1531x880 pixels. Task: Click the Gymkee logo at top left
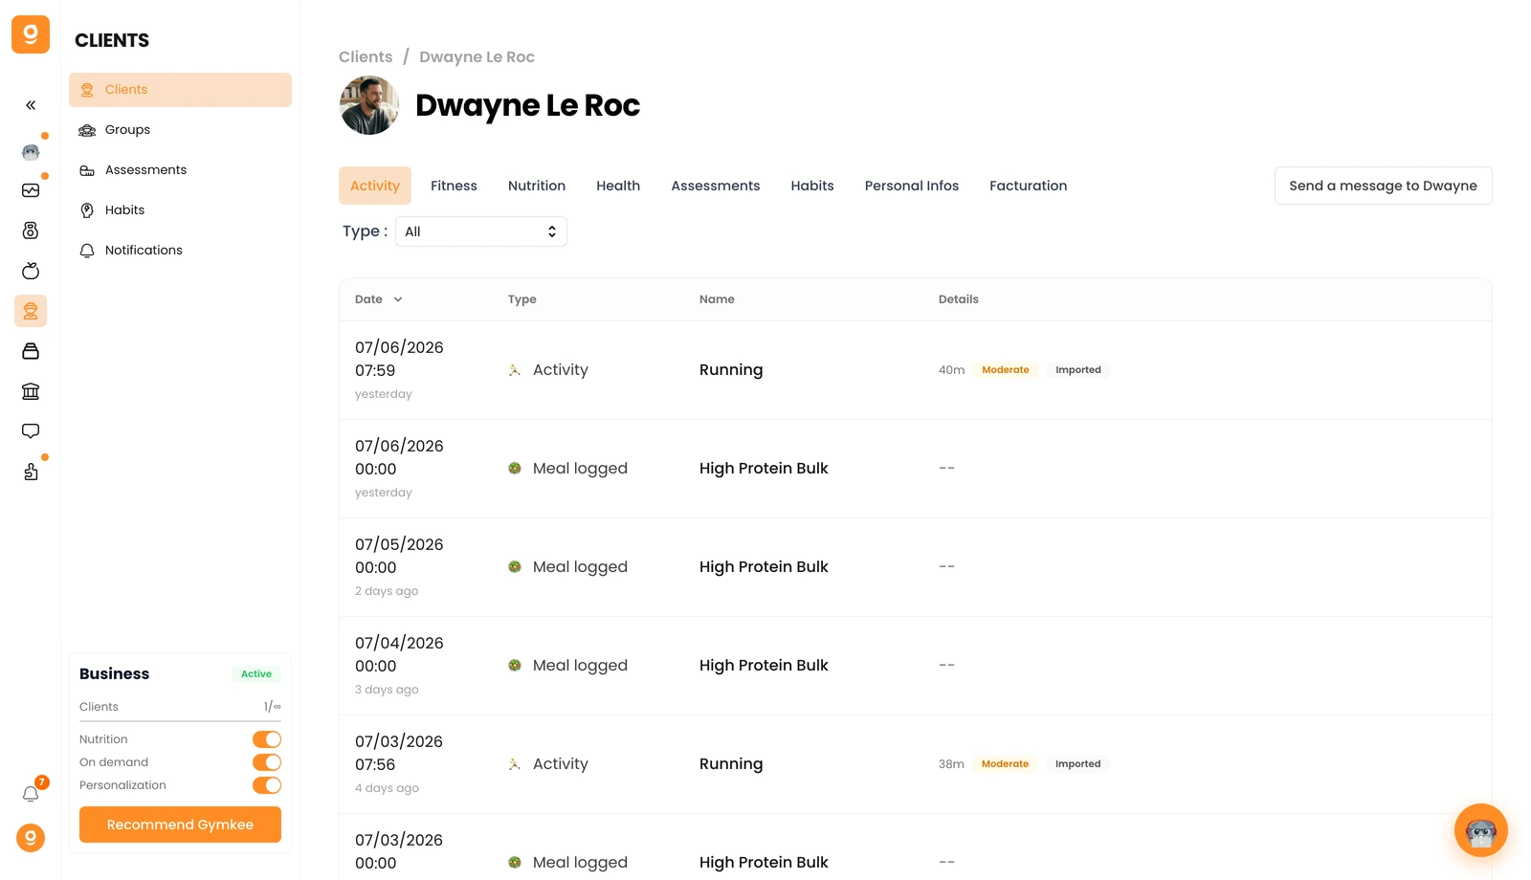pyautogui.click(x=31, y=34)
